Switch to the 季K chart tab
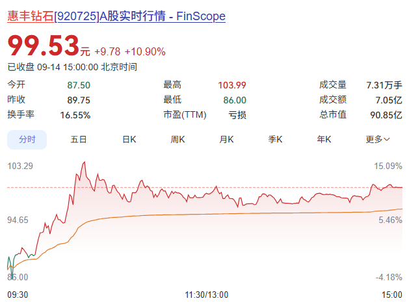This screenshot has height=303, width=407. pos(275,140)
